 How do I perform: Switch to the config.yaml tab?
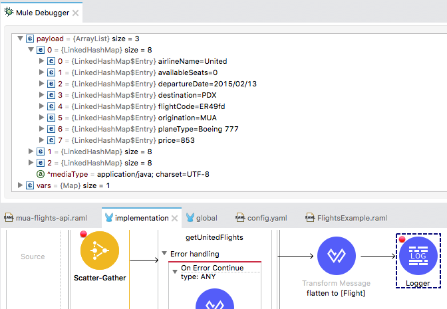pos(261,218)
